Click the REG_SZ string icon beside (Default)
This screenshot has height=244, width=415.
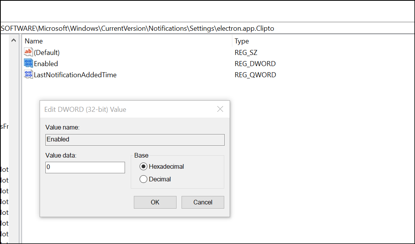point(28,52)
